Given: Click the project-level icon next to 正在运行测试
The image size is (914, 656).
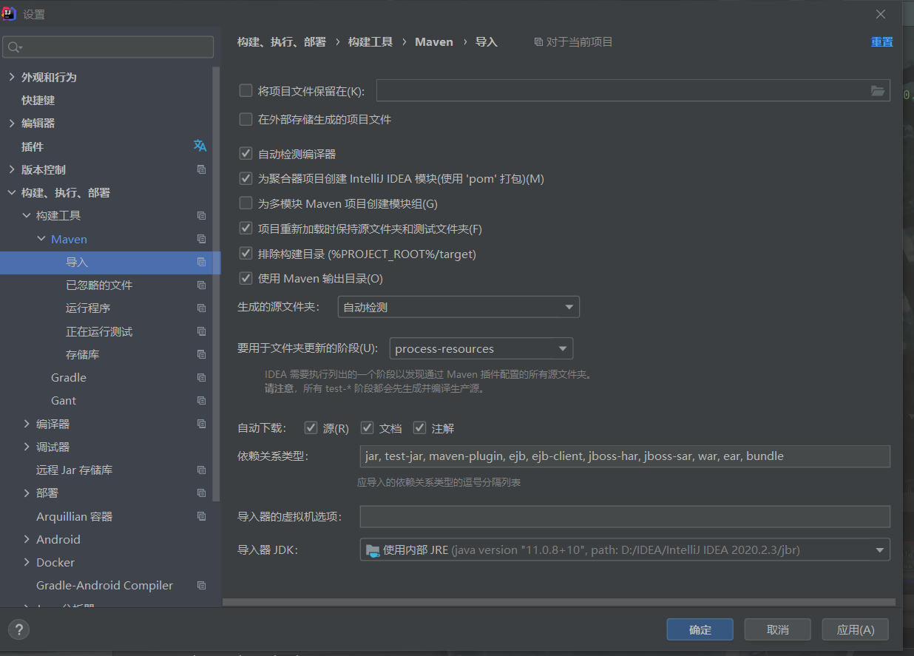Looking at the screenshot, I should (x=201, y=331).
